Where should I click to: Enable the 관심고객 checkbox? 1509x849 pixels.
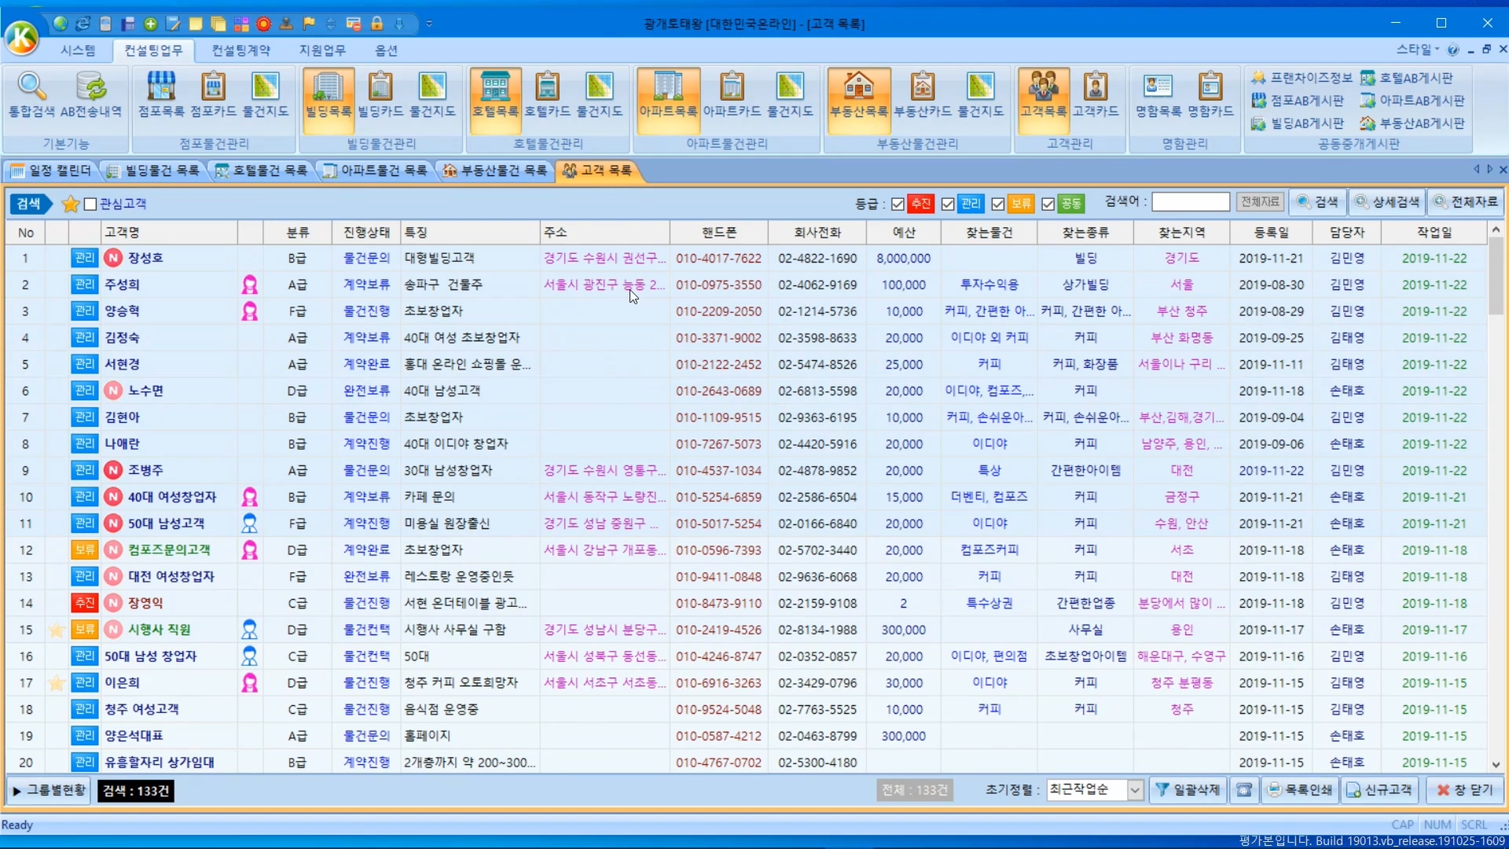tap(90, 204)
